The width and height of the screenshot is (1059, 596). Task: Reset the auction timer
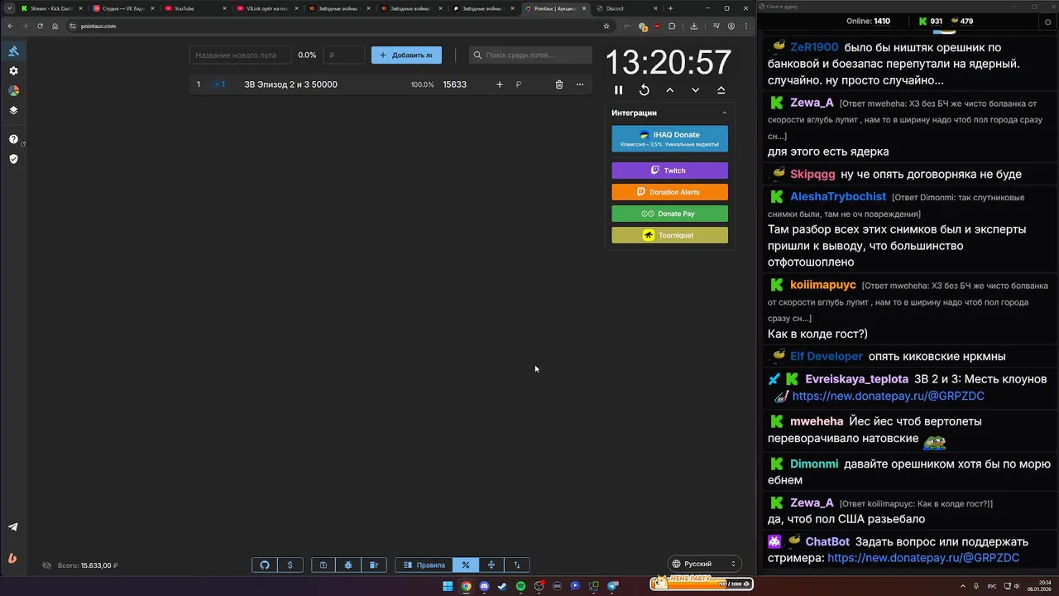(x=645, y=90)
